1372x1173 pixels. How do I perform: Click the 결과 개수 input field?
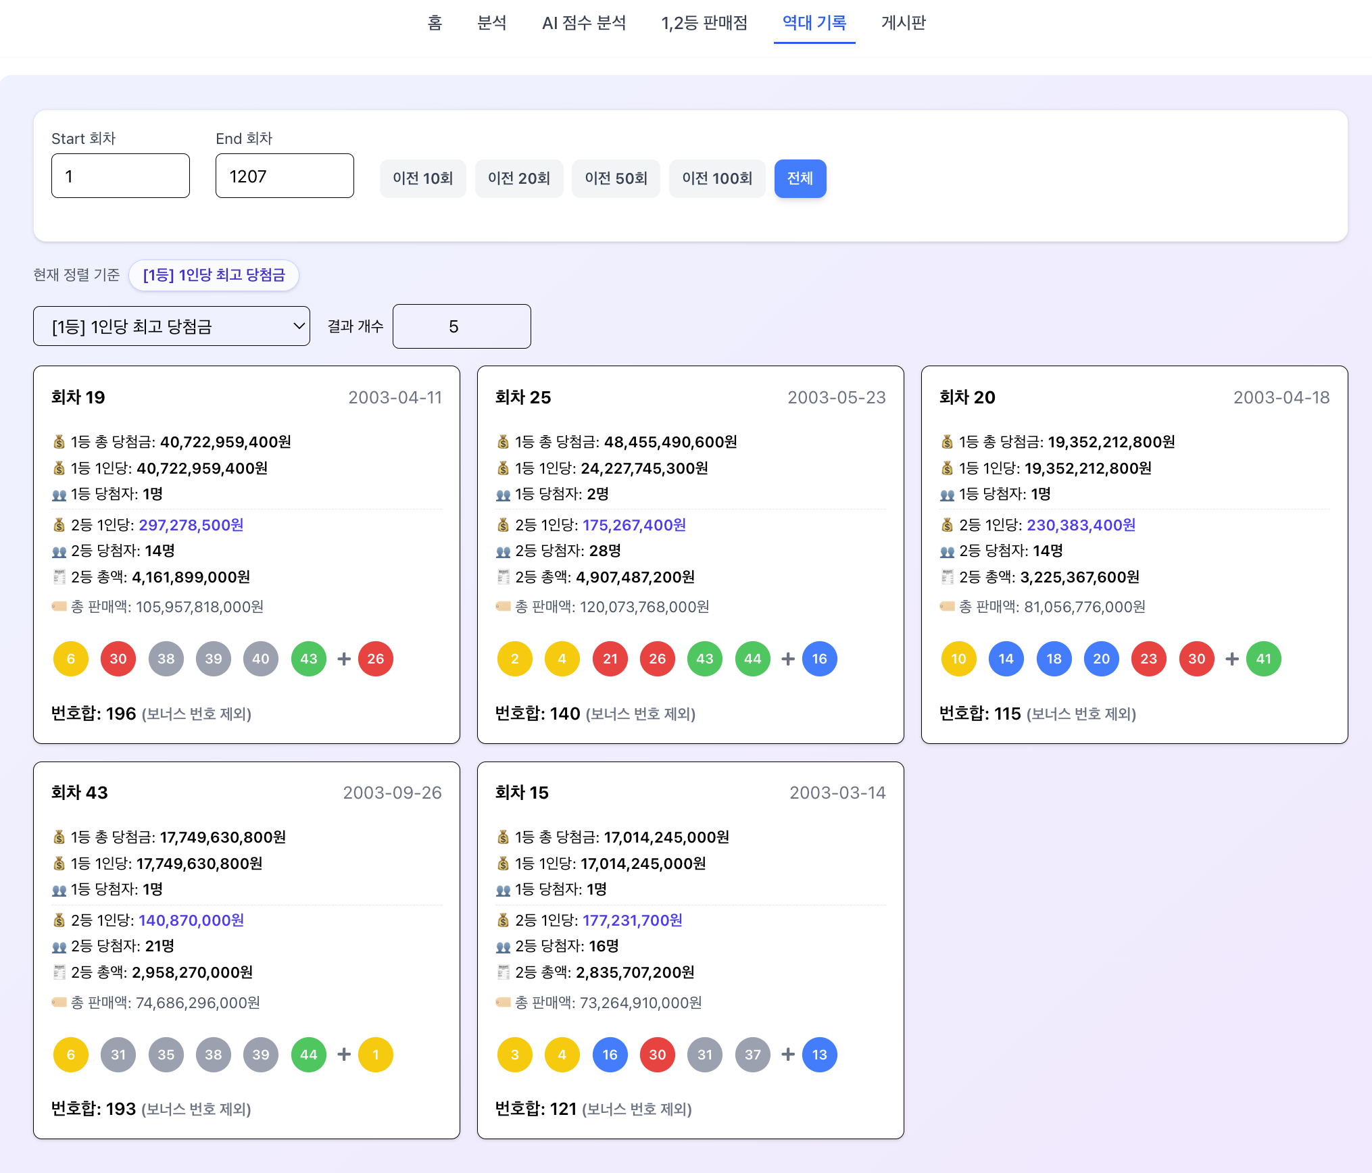[462, 326]
